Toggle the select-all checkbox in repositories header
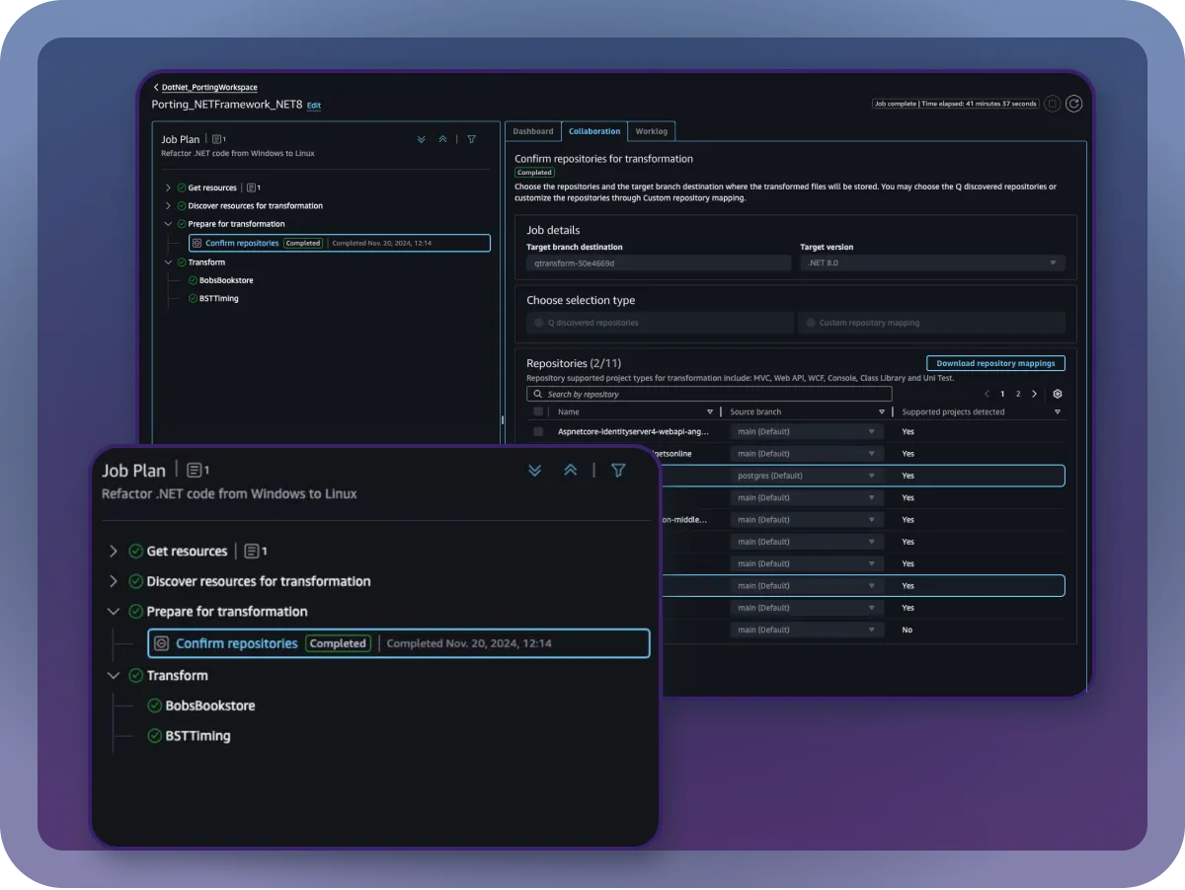Viewport: 1185px width, 890px height. click(538, 412)
